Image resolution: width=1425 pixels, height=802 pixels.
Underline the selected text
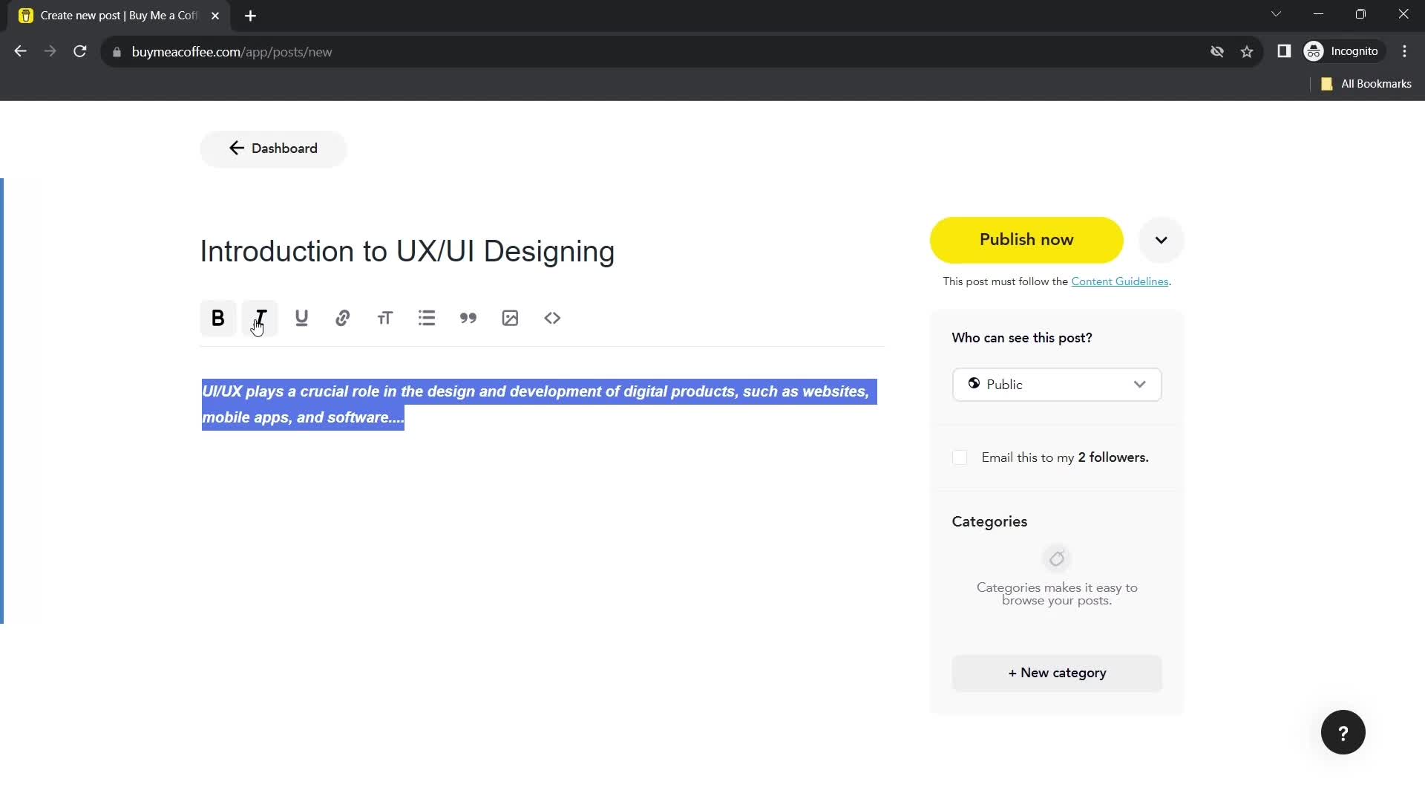[301, 317]
